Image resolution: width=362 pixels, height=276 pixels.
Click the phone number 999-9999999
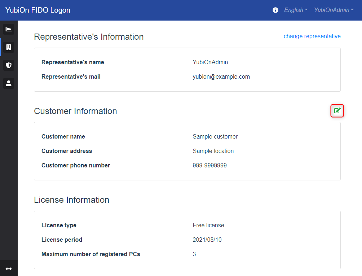click(x=209, y=165)
